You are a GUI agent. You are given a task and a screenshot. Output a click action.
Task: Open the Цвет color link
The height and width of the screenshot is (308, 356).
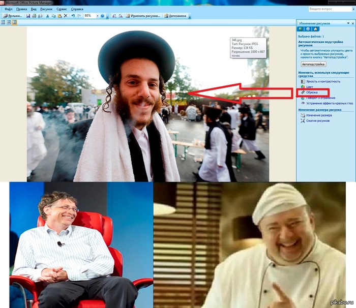309,87
